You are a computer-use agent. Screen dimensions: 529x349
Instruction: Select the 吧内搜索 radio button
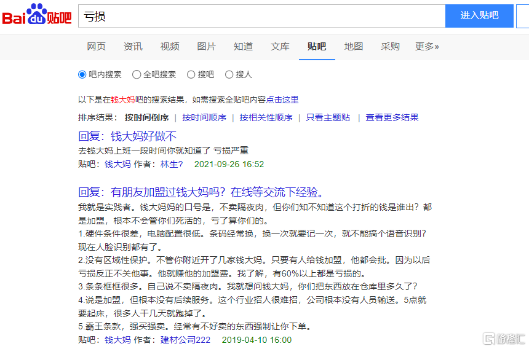[82, 74]
